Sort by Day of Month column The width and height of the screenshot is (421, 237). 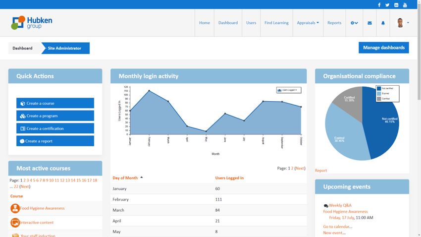[125, 178]
